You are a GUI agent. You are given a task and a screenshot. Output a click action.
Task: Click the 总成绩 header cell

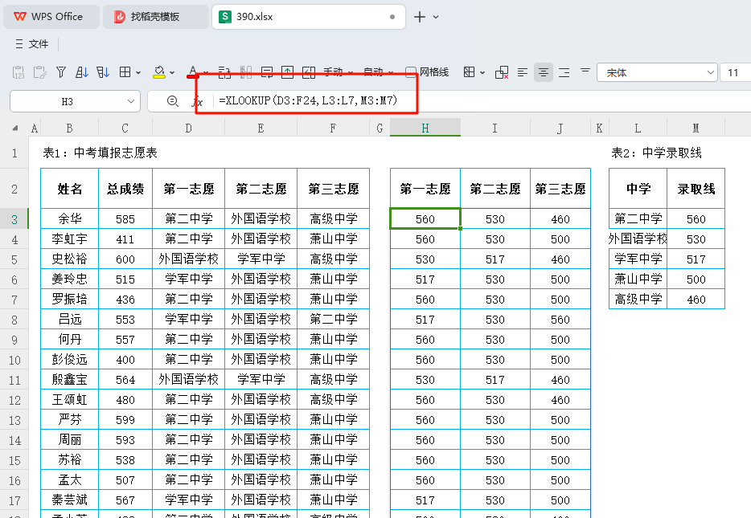point(125,189)
